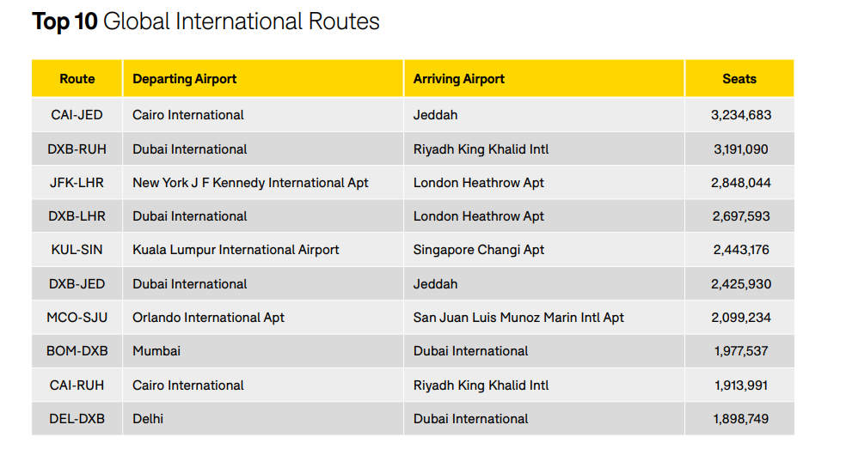
Task: Select Orlando International Apt cell
Action: click(263, 318)
